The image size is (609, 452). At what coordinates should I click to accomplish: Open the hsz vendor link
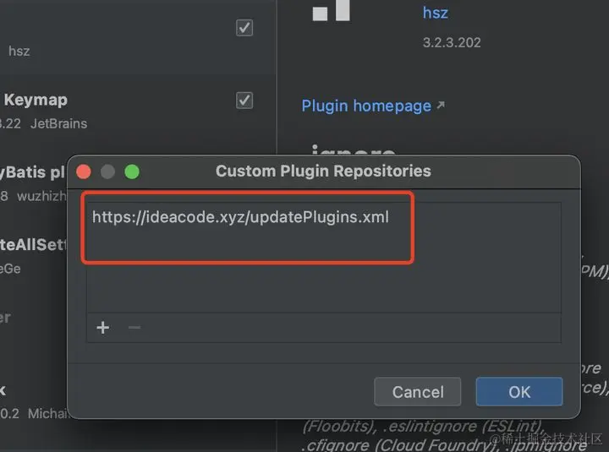click(436, 13)
